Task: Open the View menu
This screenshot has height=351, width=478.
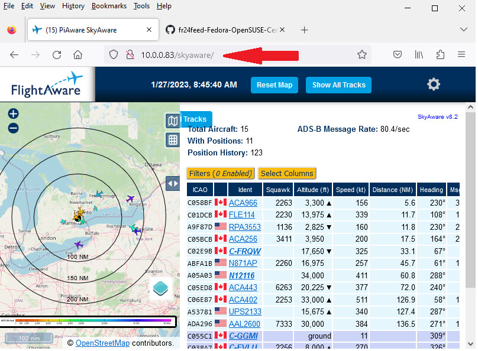Action: tap(47, 6)
